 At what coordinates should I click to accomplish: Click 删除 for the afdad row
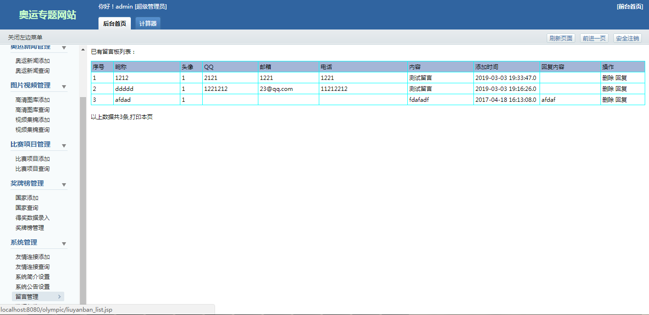[x=608, y=99]
